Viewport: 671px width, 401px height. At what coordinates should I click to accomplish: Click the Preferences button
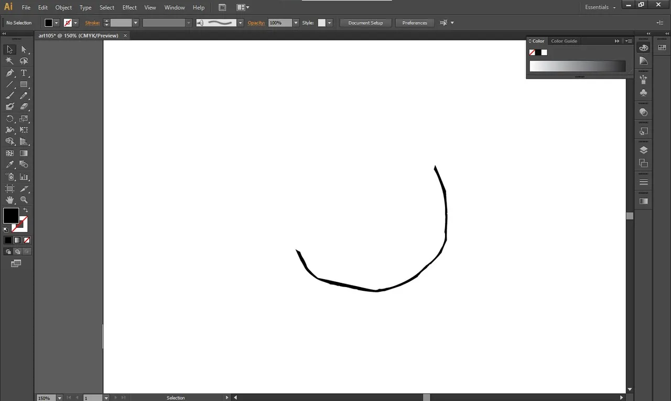coord(415,23)
